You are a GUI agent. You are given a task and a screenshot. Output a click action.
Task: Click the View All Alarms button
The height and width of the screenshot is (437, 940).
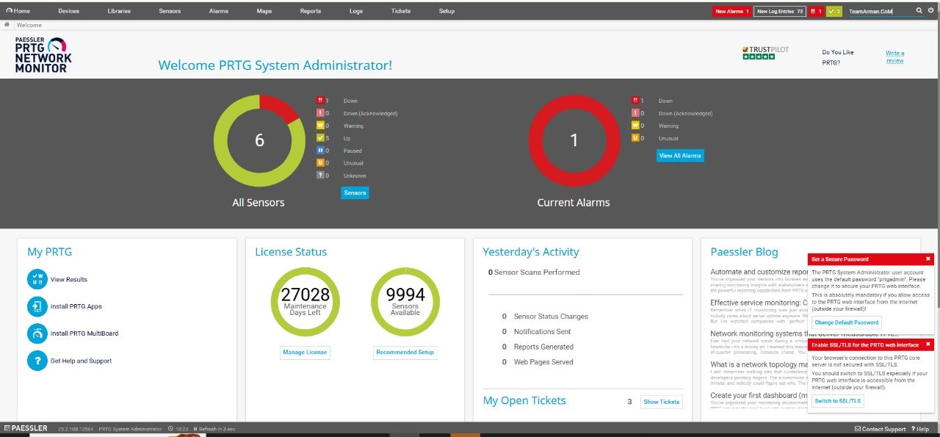click(x=680, y=155)
